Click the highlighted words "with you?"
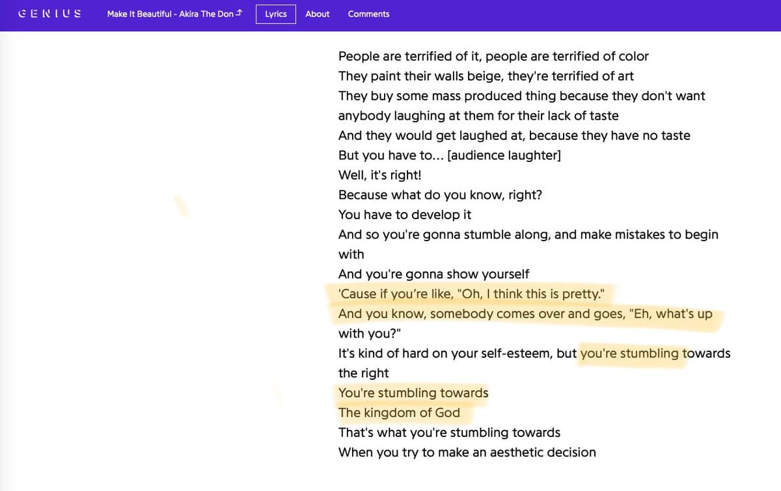 tap(370, 334)
